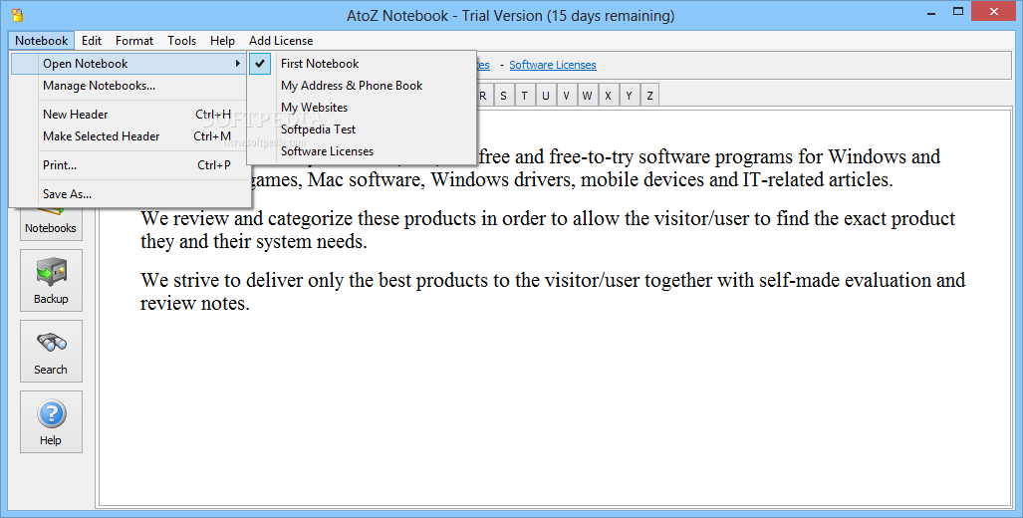Switch to the V letter tab
This screenshot has height=518, width=1023.
(567, 96)
